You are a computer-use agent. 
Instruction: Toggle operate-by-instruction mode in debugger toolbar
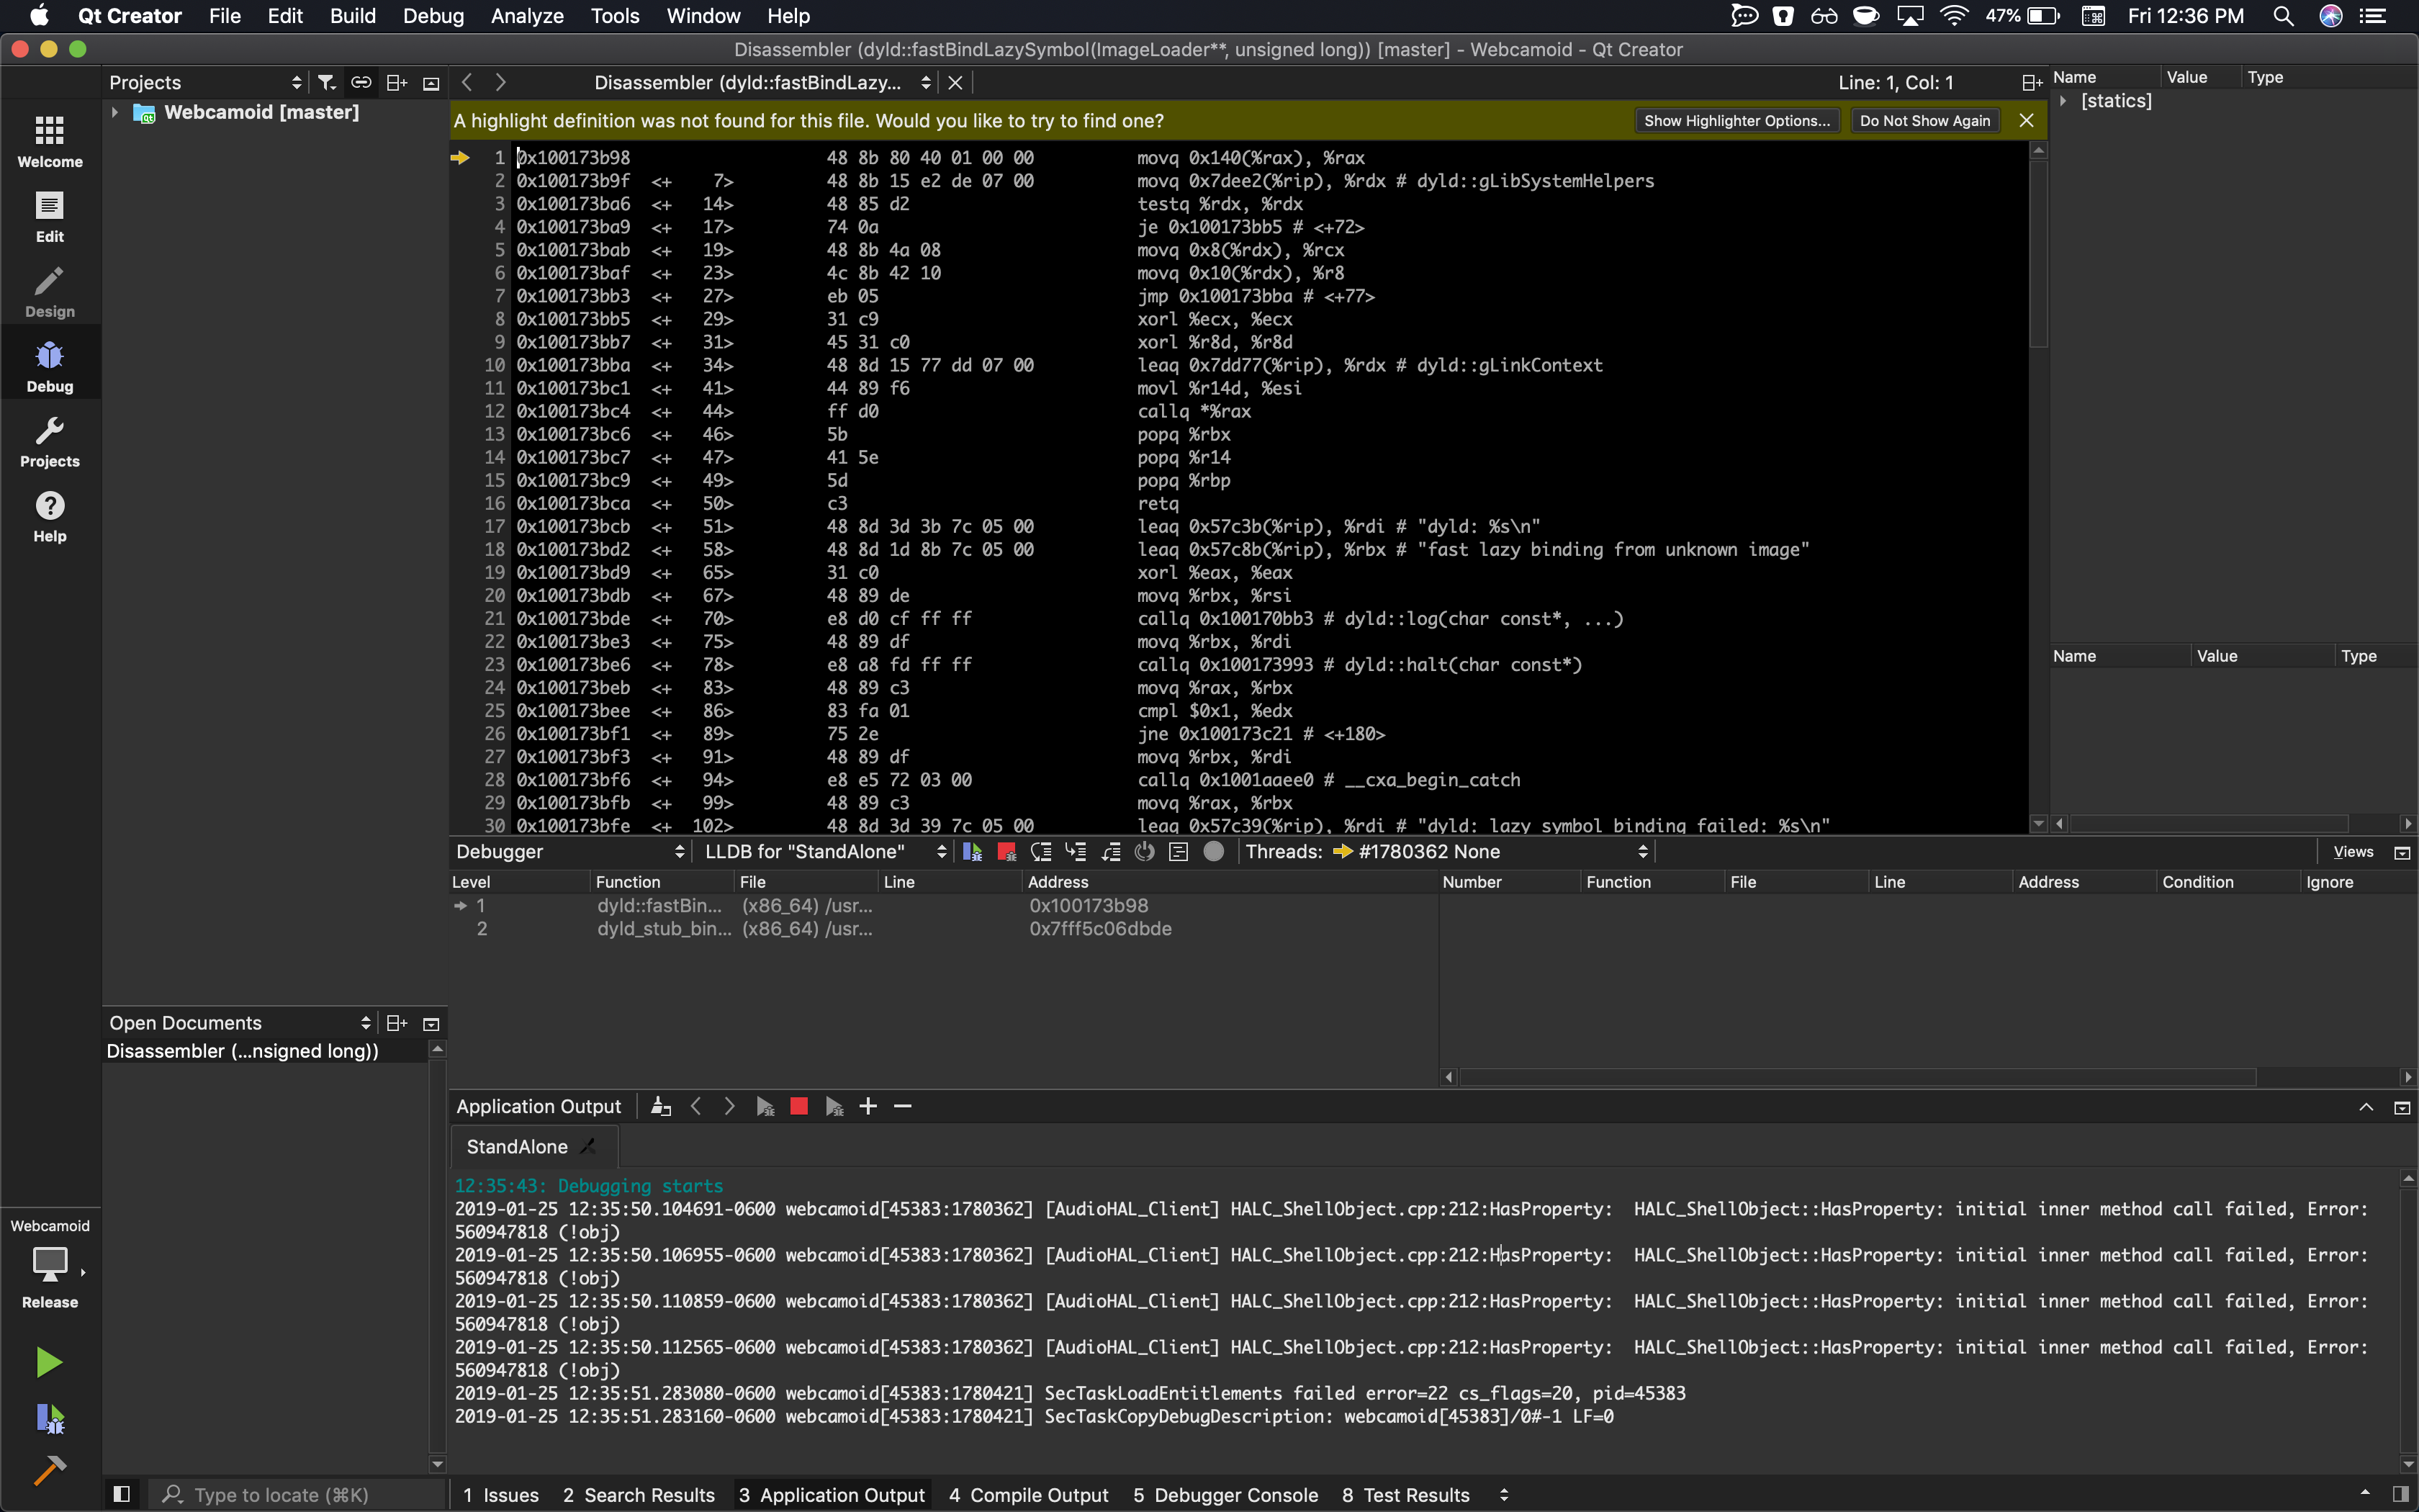pos(1179,852)
